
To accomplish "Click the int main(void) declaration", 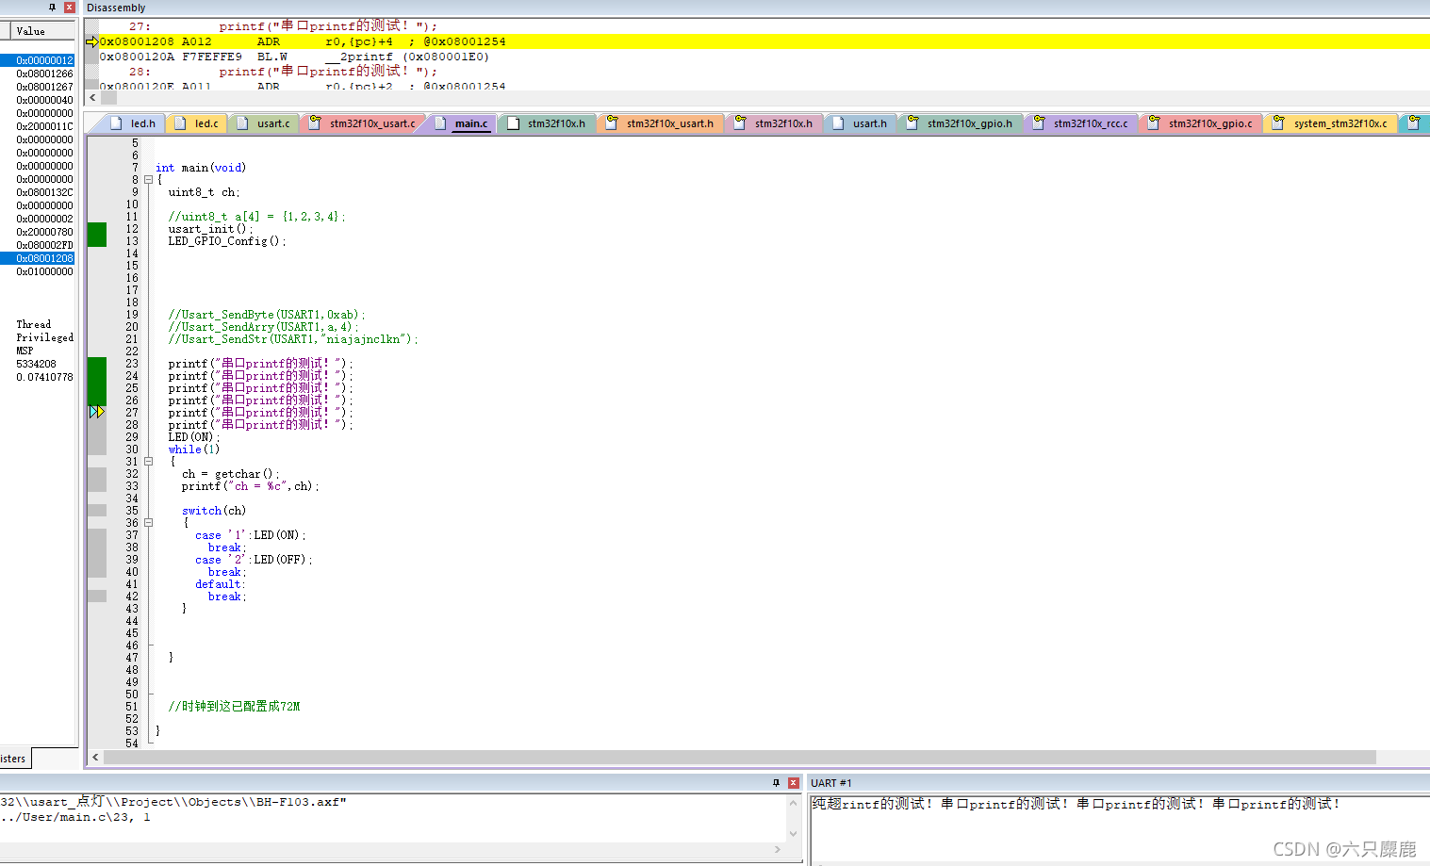I will 201,168.
